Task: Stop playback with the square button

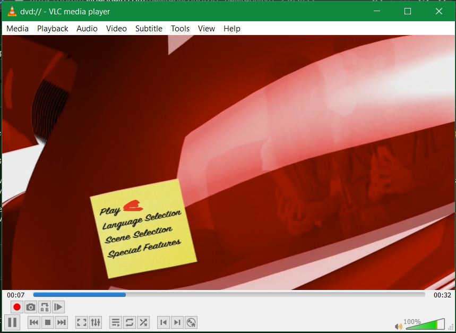Action: click(x=48, y=322)
